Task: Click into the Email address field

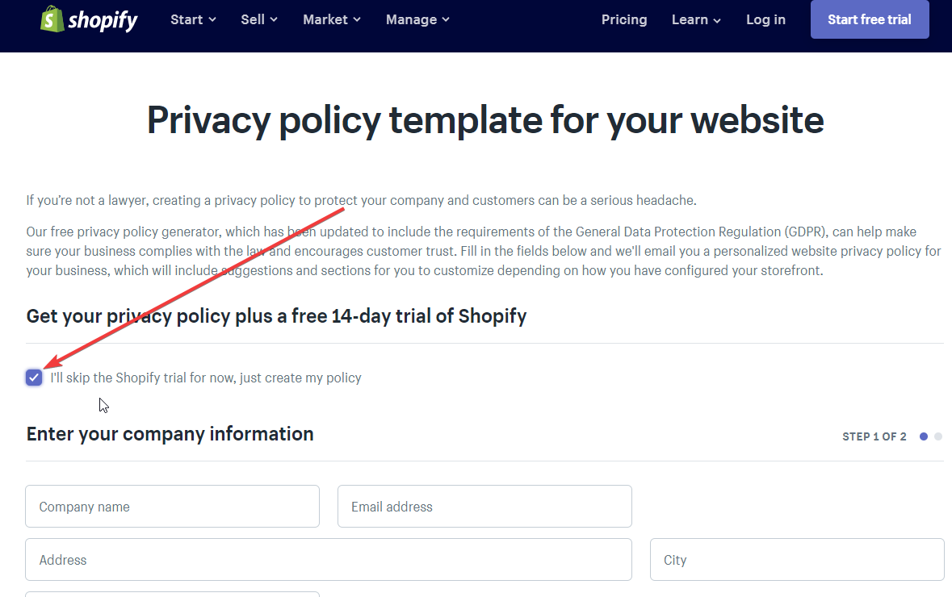Action: 484,507
